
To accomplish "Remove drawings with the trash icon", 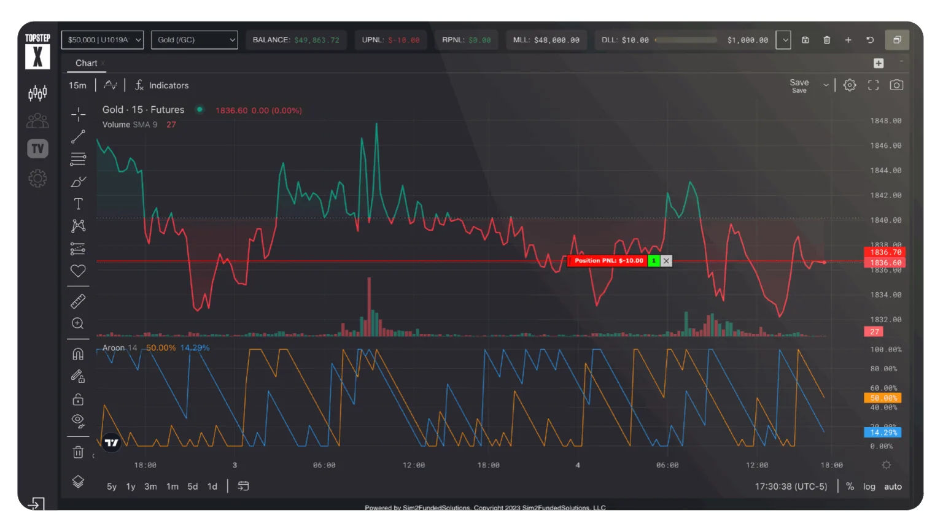I will pyautogui.click(x=78, y=452).
